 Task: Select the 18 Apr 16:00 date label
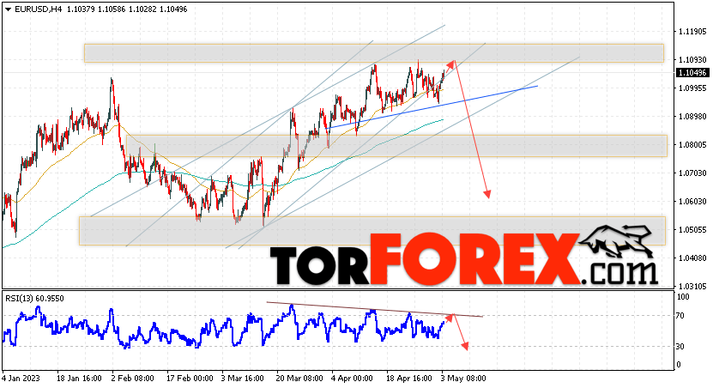pyautogui.click(x=409, y=379)
